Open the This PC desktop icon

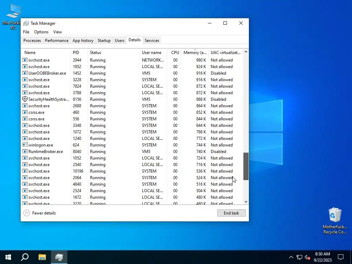click(13, 17)
